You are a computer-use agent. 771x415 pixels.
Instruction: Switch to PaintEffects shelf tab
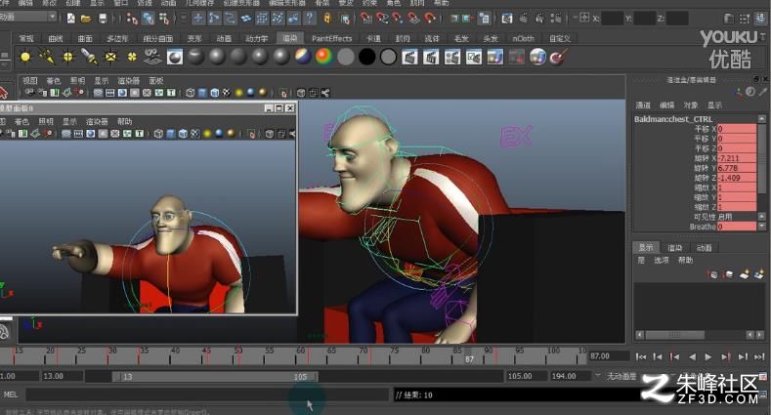[332, 38]
